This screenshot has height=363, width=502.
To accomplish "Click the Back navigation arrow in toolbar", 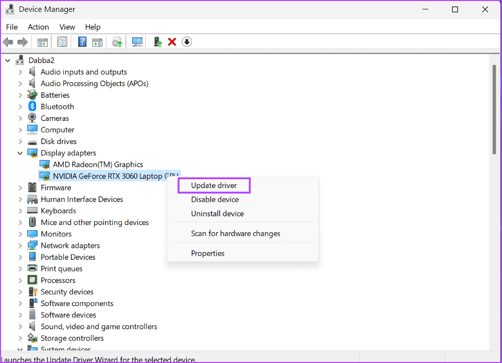I will pyautogui.click(x=8, y=41).
